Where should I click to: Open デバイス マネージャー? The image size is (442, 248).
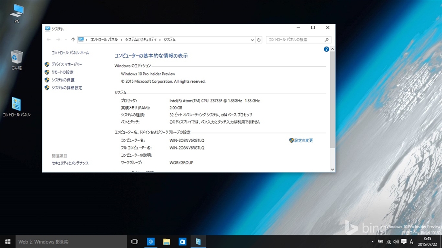[67, 65]
